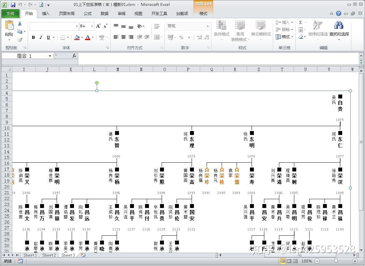This screenshot has width=365, height=266.
Task: Open the font name dropdown
Action: (77, 26)
